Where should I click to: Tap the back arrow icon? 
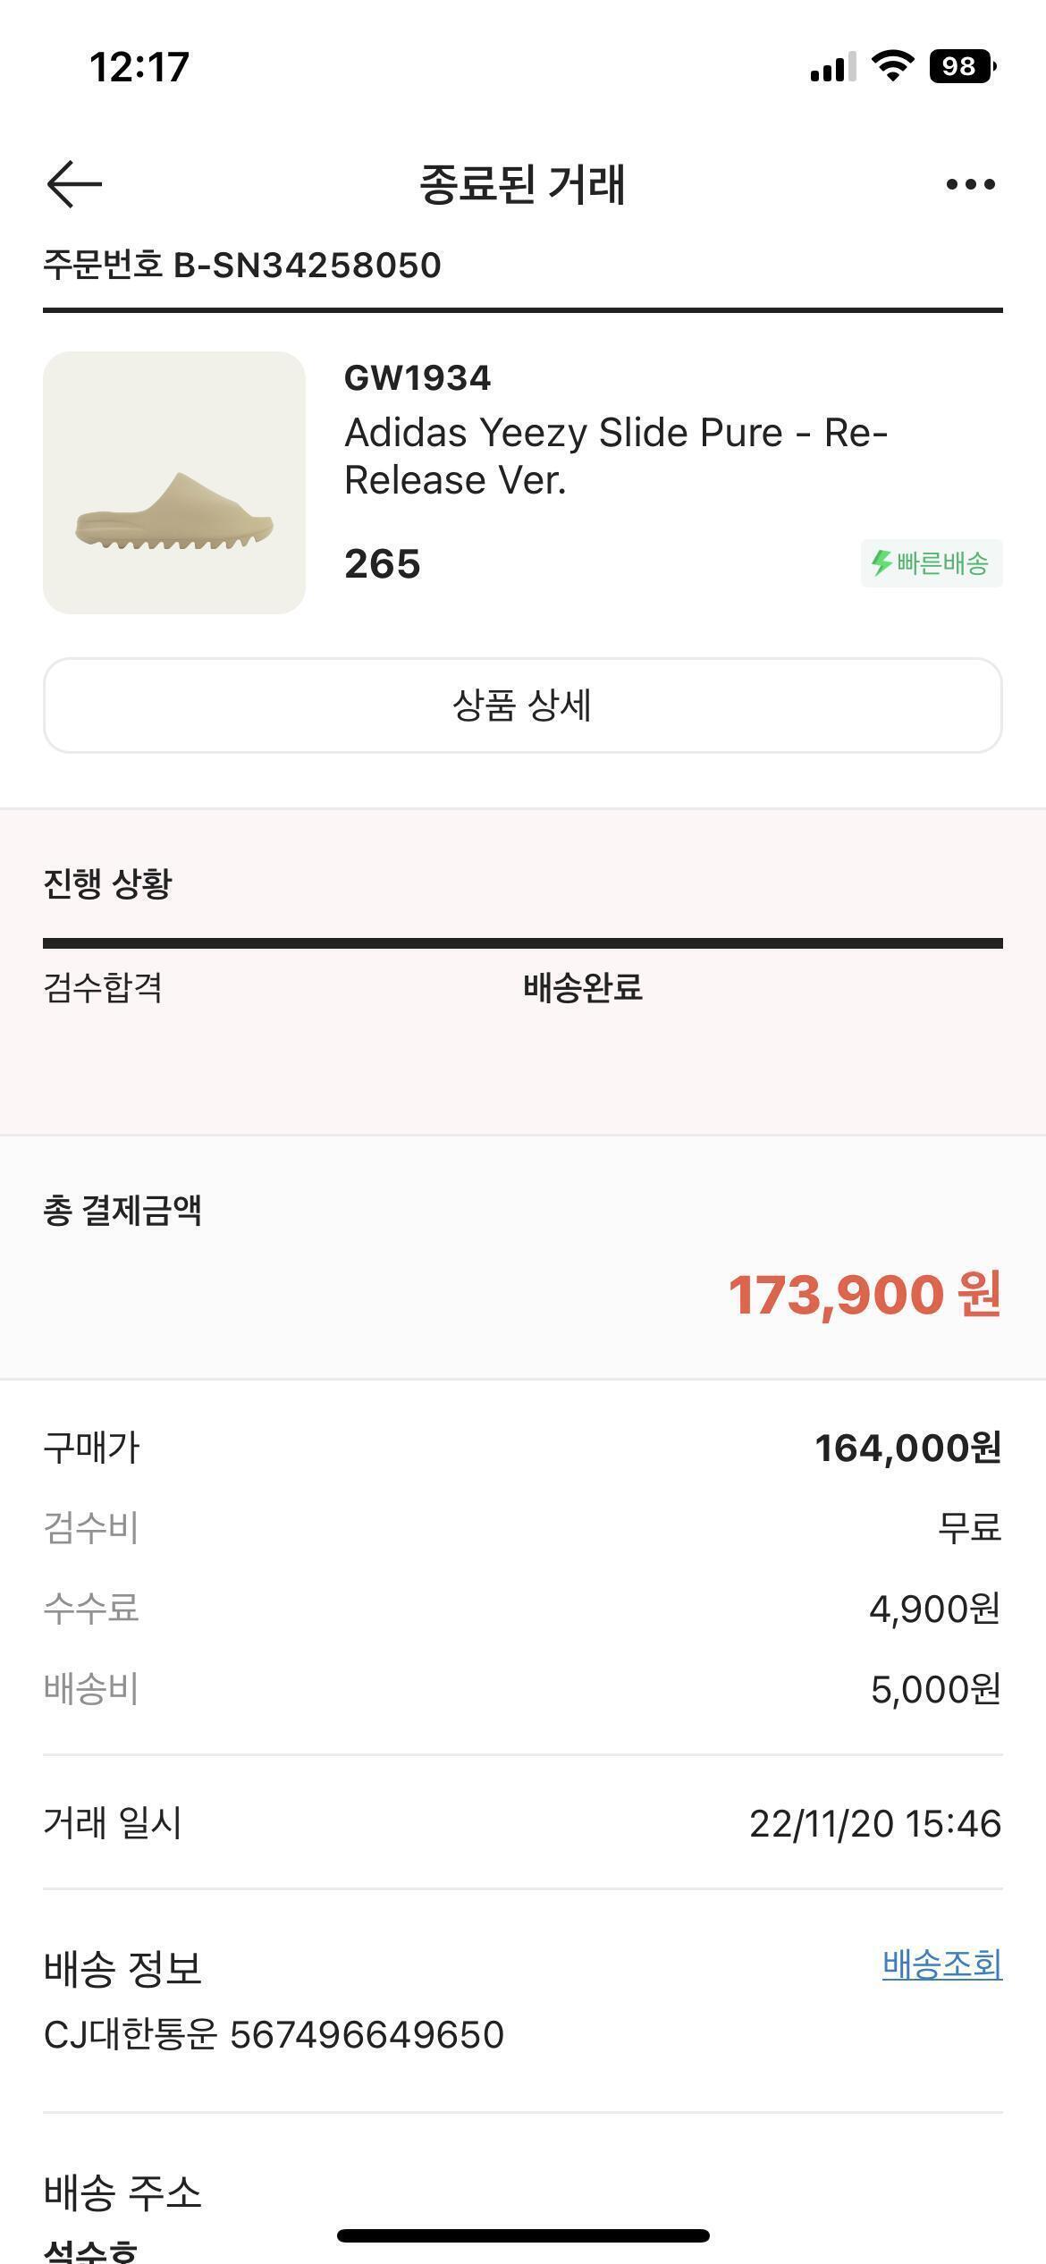point(74,184)
